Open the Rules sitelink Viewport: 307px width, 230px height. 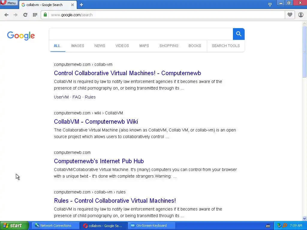coord(90,97)
